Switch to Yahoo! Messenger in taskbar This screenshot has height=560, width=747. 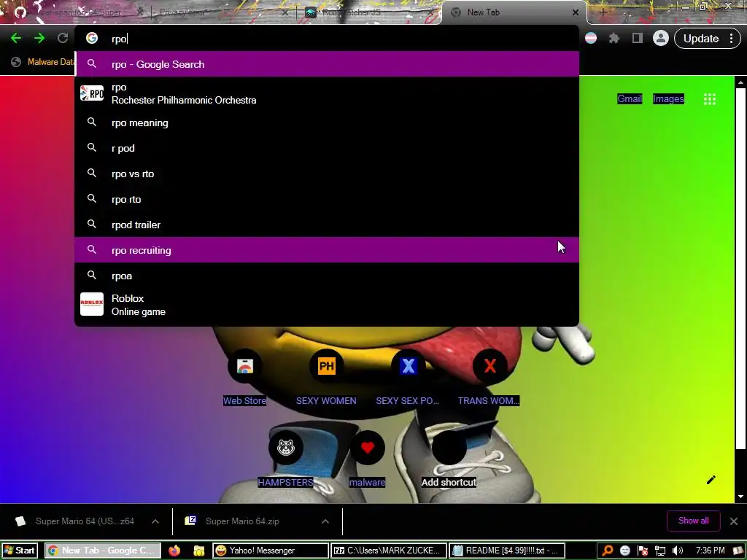(271, 551)
